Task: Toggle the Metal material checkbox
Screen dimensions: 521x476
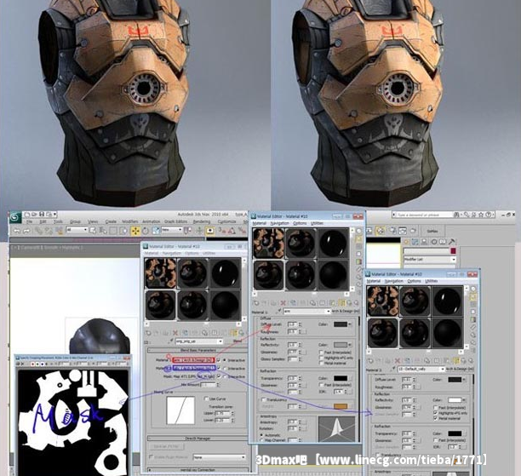Action: [x=436, y=419]
